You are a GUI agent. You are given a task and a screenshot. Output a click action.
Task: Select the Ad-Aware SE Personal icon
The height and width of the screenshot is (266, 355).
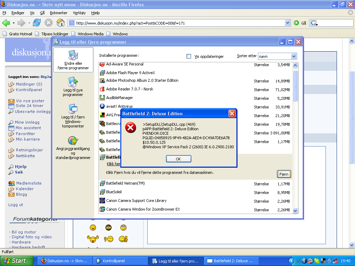point(102,64)
